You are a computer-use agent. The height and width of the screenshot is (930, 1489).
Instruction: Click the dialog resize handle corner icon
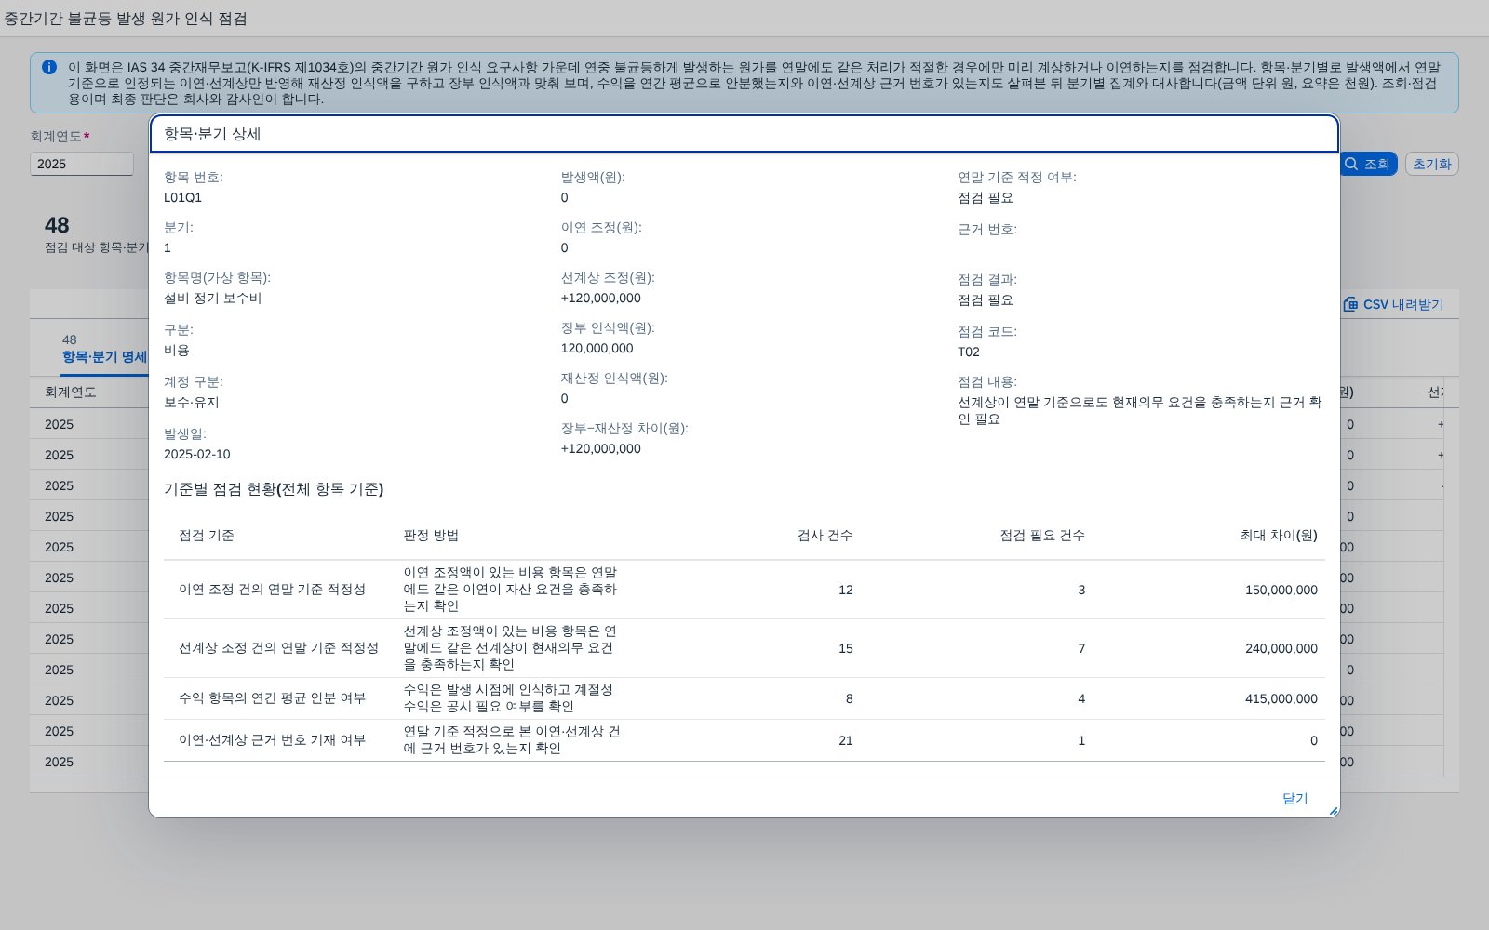(x=1333, y=811)
